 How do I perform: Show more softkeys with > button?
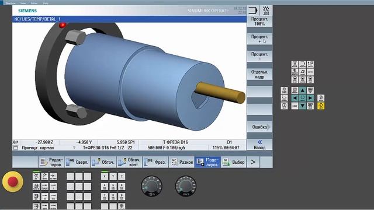coord(253,162)
